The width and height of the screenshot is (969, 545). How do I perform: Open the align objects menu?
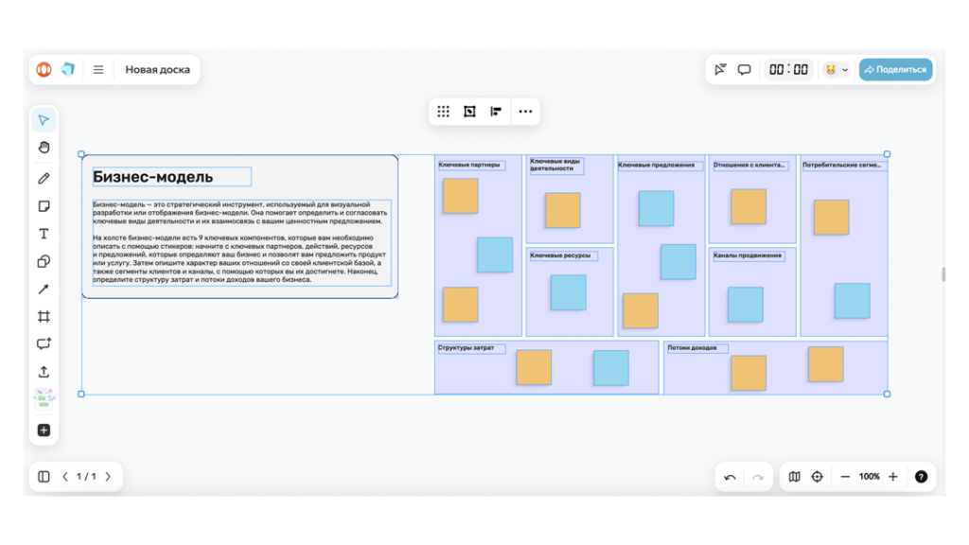[x=496, y=112]
